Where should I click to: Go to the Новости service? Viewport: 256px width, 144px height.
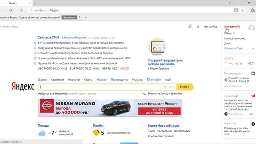[74, 80]
